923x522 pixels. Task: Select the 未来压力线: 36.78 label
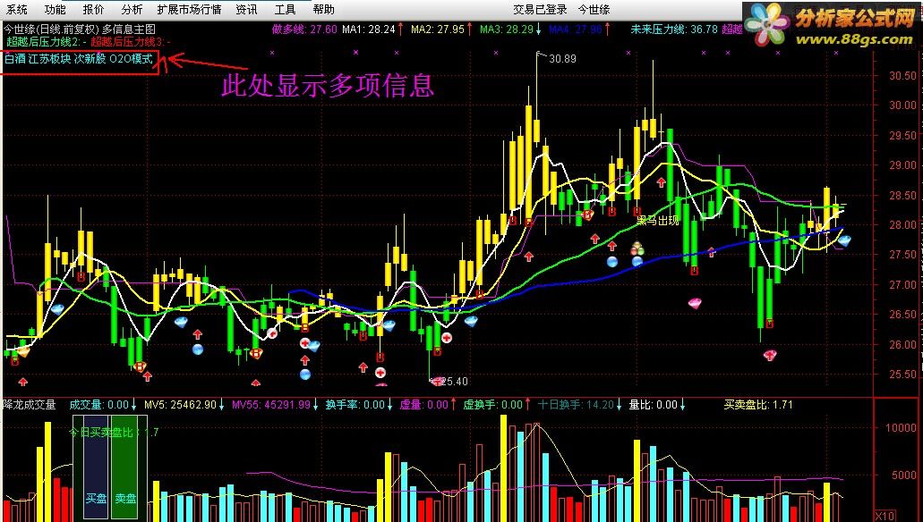[x=674, y=29]
